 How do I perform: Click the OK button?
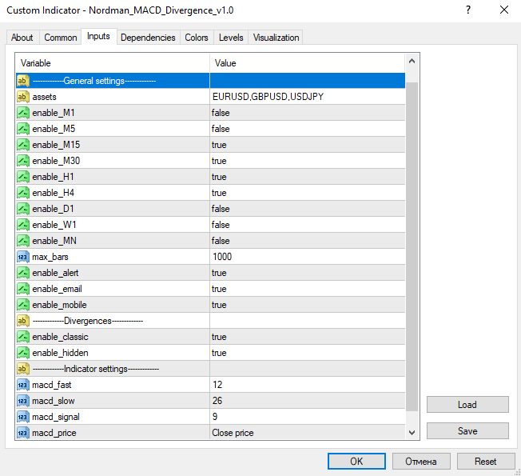pyautogui.click(x=356, y=461)
